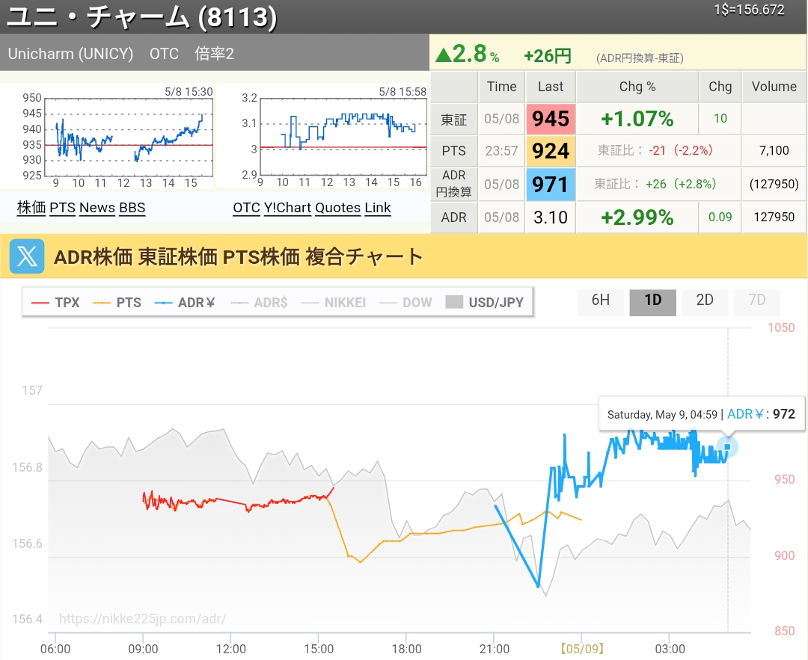This screenshot has height=660, width=808.
Task: Toggle the ADR¥ series in legend
Action: [185, 302]
